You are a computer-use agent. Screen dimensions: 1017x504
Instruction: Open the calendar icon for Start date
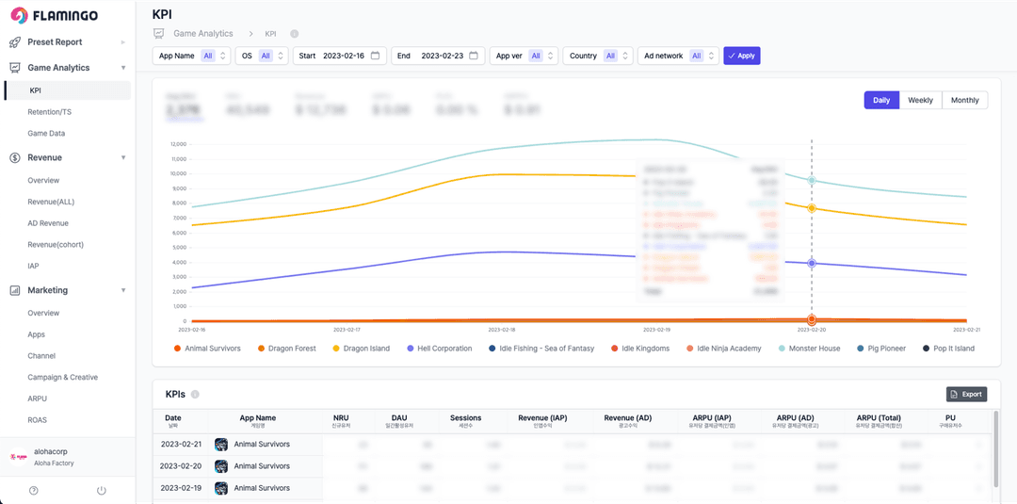click(x=375, y=56)
